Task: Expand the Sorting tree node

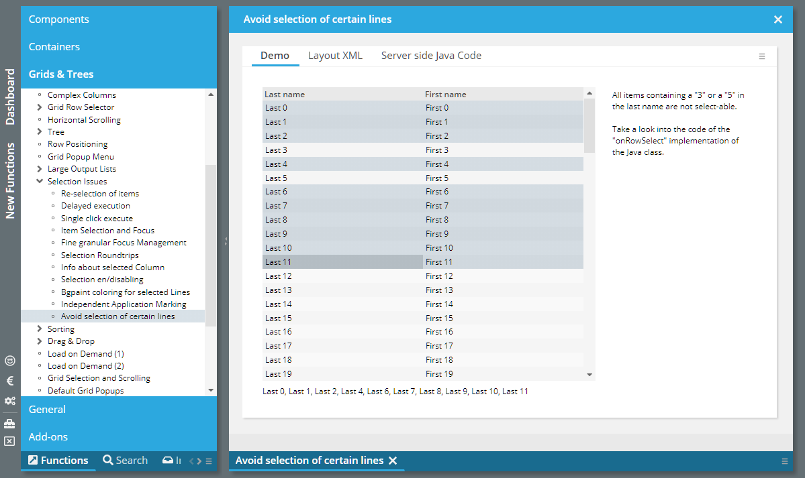Action: (x=40, y=329)
